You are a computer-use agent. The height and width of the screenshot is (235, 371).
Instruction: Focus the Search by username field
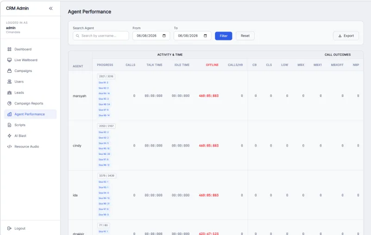click(x=101, y=36)
